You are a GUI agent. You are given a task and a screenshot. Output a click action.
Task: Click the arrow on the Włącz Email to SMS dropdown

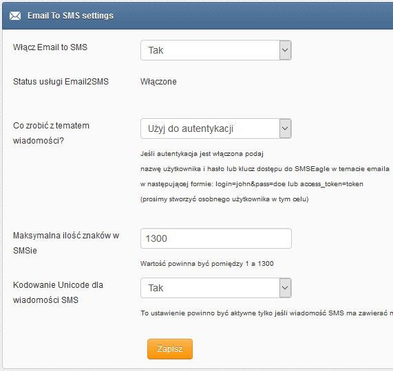pos(285,50)
